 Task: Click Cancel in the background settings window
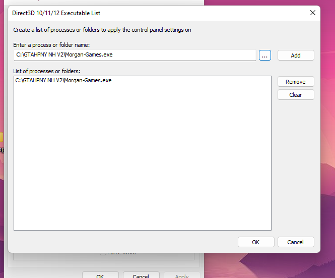(x=141, y=275)
